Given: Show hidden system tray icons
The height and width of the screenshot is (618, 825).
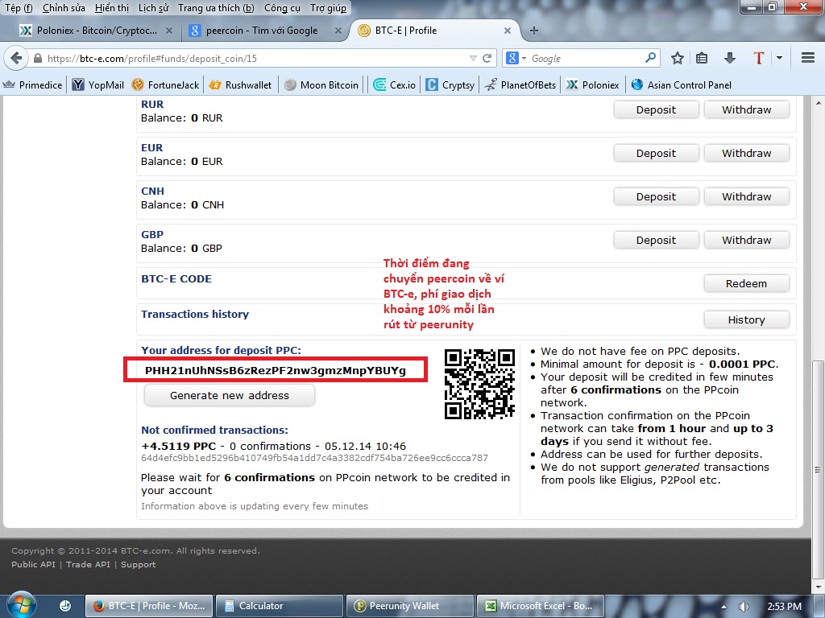Looking at the screenshot, I should click(724, 607).
